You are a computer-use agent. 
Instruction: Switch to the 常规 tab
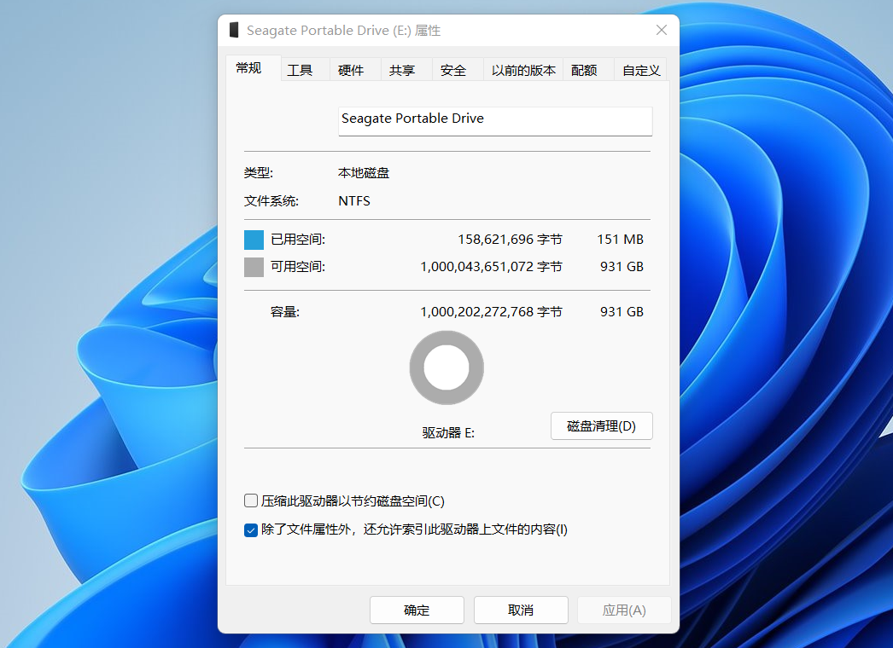[253, 68]
